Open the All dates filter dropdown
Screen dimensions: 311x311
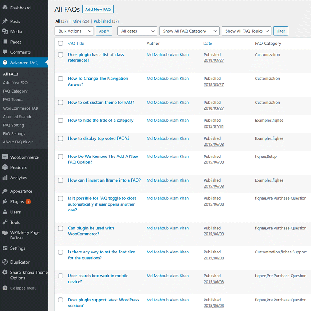coord(137,31)
